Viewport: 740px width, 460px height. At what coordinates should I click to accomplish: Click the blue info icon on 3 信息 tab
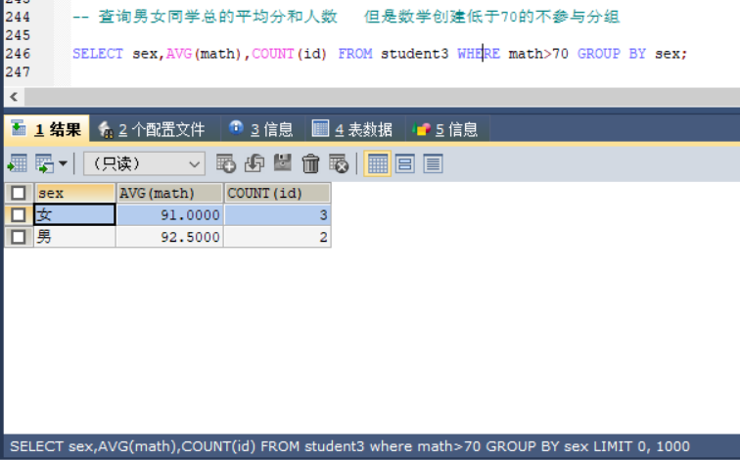click(236, 127)
